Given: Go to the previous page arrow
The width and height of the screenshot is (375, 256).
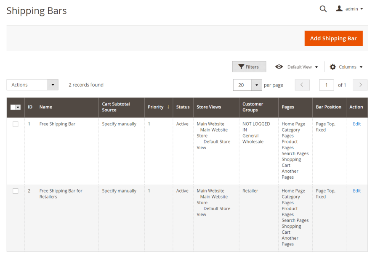Looking at the screenshot, I should (x=302, y=85).
